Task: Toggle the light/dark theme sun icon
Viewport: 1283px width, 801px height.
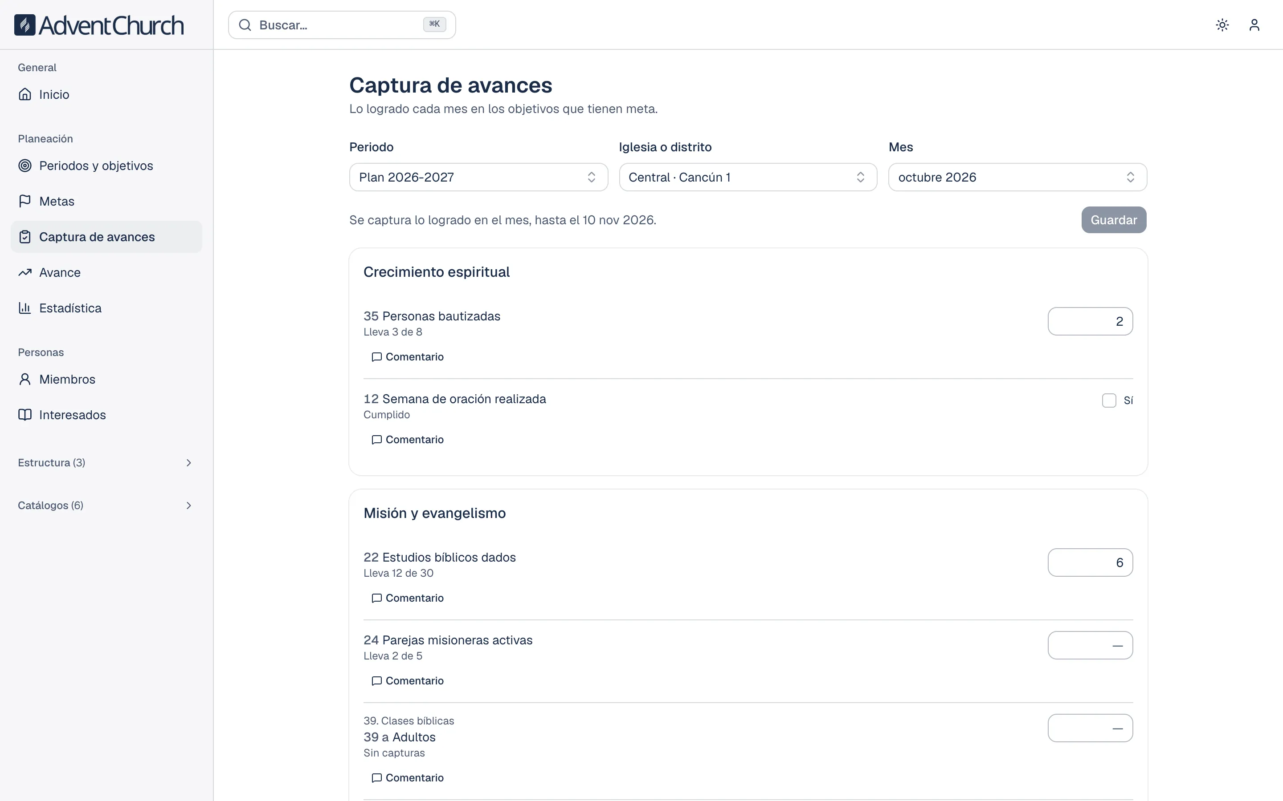Action: coord(1222,25)
